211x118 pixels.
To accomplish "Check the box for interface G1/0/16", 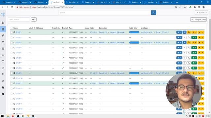I will 12,109.
